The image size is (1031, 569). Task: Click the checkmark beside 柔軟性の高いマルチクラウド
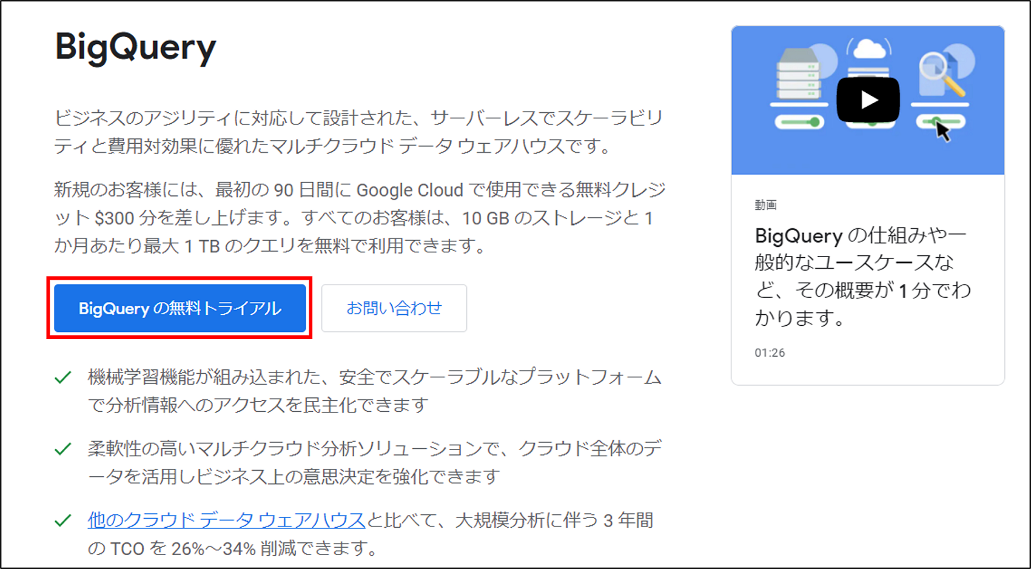pos(63,449)
